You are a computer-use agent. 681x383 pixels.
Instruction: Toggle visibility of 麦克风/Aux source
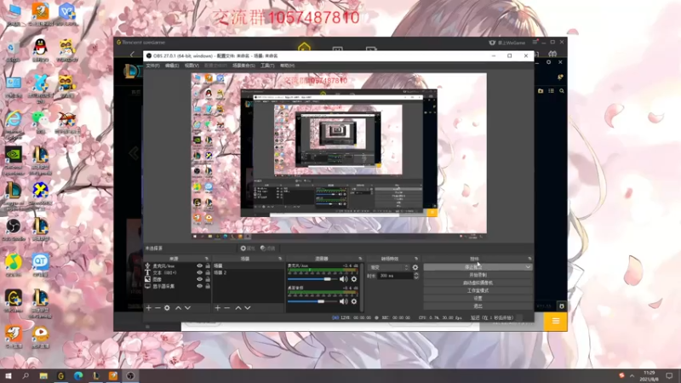[200, 266]
